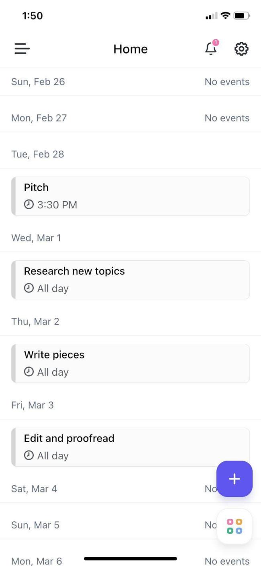The image size is (261, 566).
Task: Open the Pitch event card
Action: pos(130,196)
